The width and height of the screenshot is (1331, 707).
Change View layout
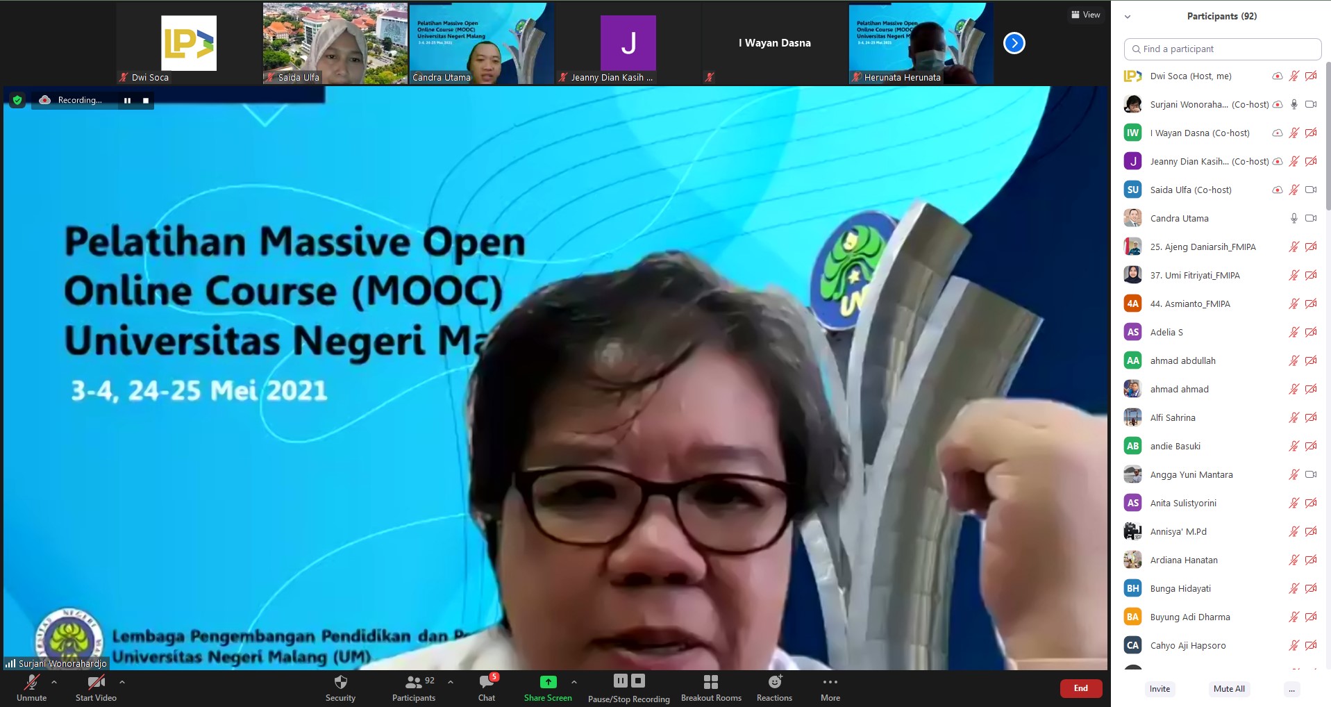point(1086,15)
